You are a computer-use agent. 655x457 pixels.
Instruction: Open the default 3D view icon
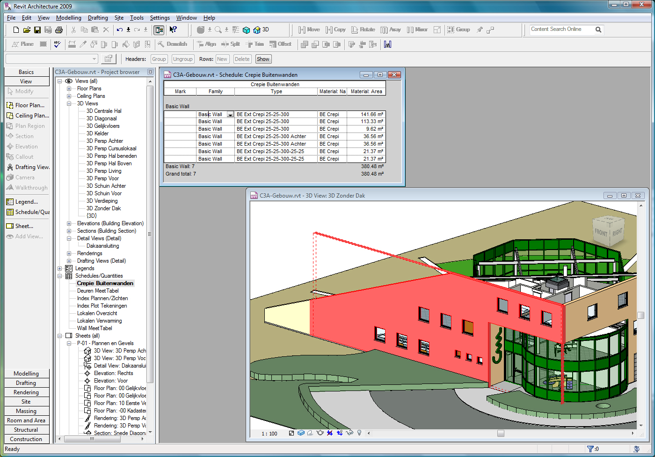pos(257,30)
